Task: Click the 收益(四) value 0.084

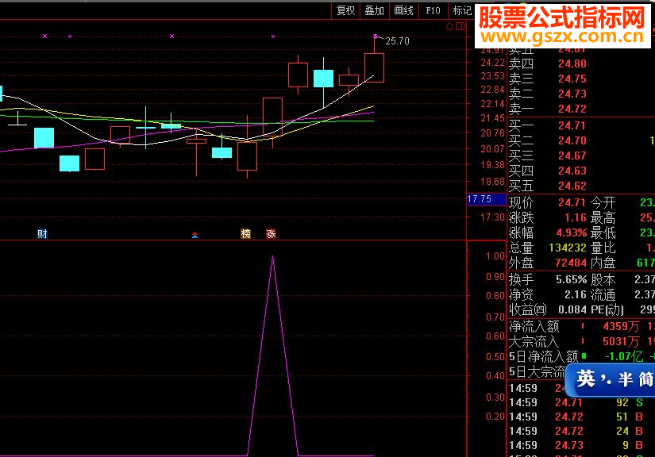Action: tap(572, 309)
